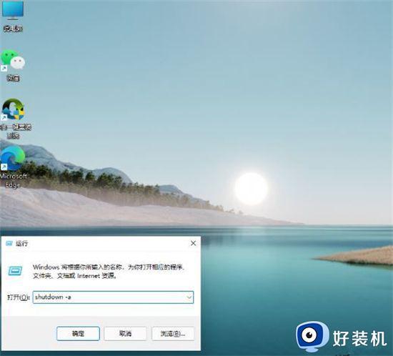Select the Microsoft Edge desktop shortcut
The image size is (393, 356).
point(13,167)
